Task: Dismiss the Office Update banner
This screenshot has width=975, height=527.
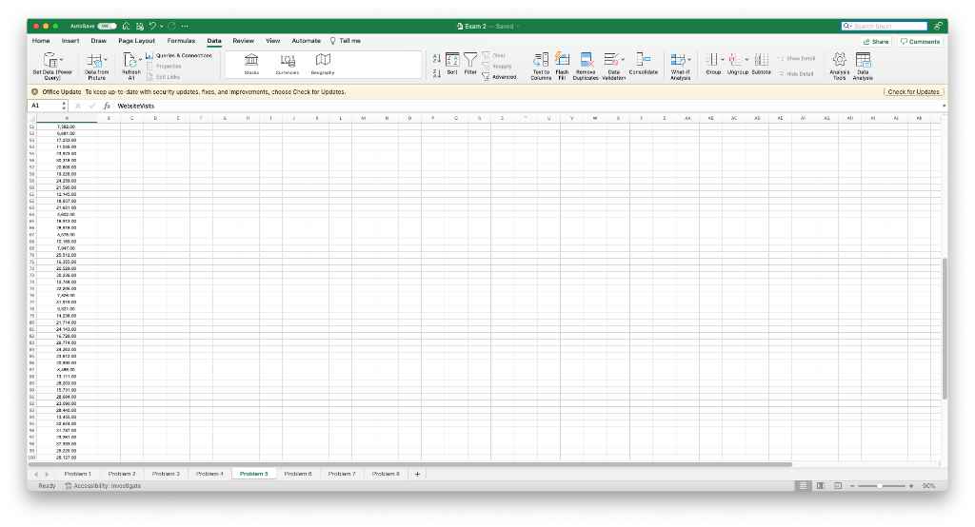Action: (x=35, y=92)
